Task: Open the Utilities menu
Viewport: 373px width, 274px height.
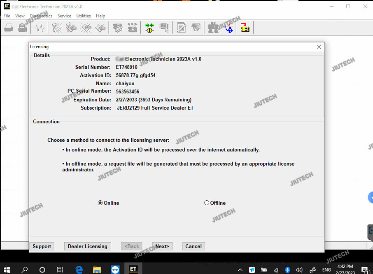Action: tap(84, 16)
